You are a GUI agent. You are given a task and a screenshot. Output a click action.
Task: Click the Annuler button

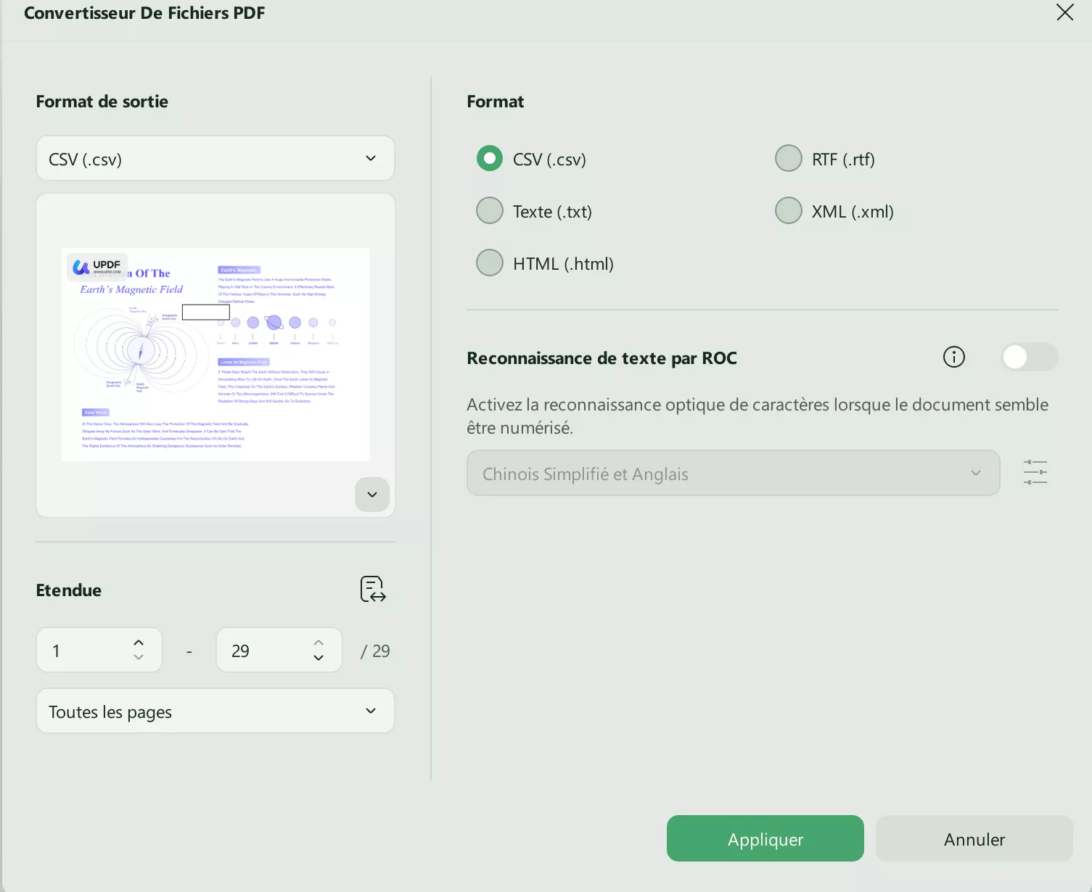pos(974,838)
